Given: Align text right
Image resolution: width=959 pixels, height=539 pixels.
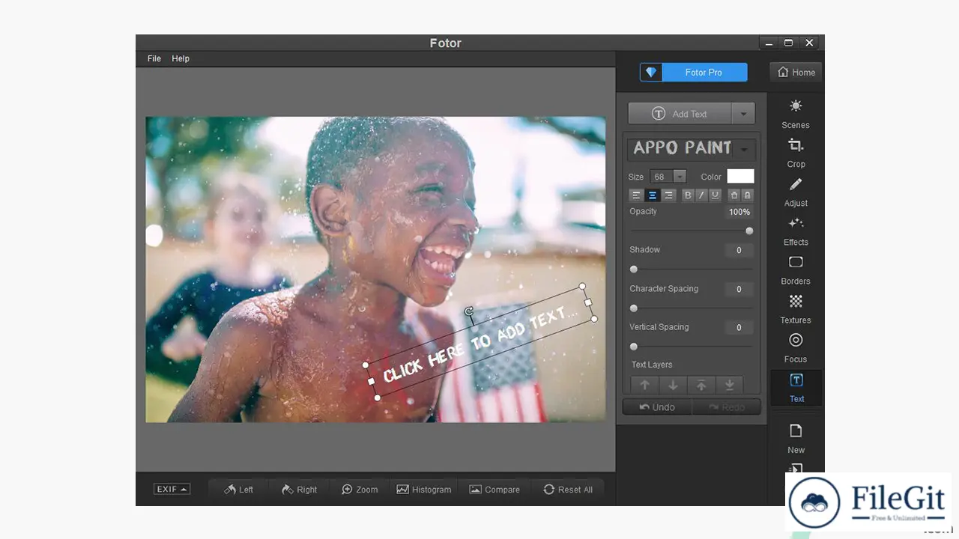Looking at the screenshot, I should 668,195.
